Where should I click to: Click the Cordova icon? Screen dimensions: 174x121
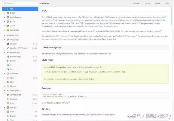[x=8, y=99]
